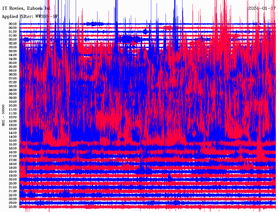Click the 06:00 time label

pyautogui.click(x=13, y=71)
